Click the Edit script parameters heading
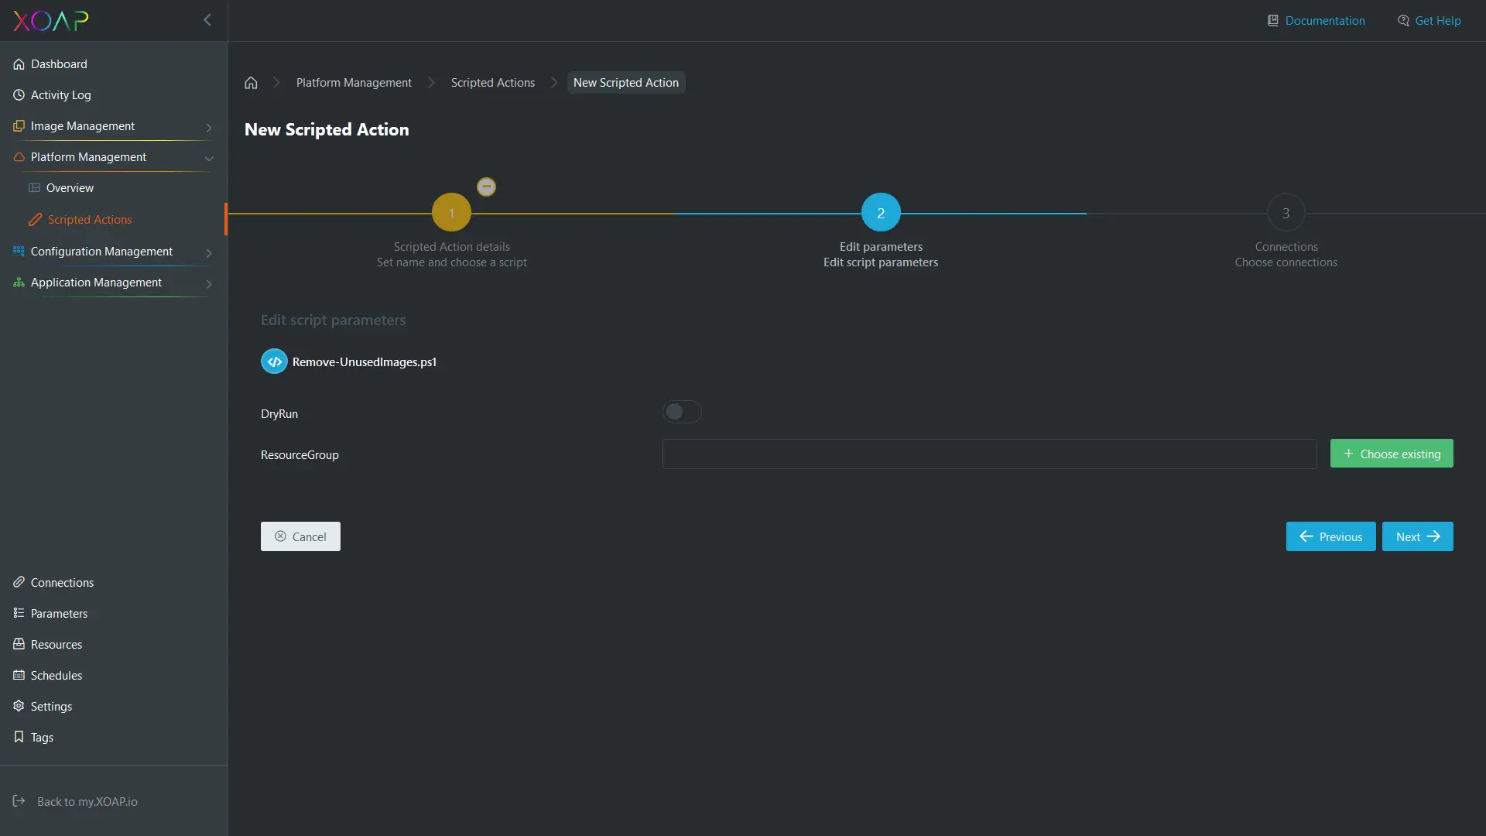1486x836 pixels. [333, 320]
